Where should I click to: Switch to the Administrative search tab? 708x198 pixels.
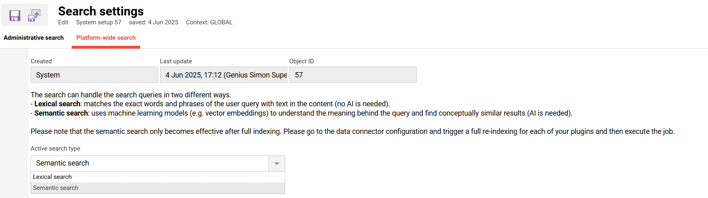(33, 38)
